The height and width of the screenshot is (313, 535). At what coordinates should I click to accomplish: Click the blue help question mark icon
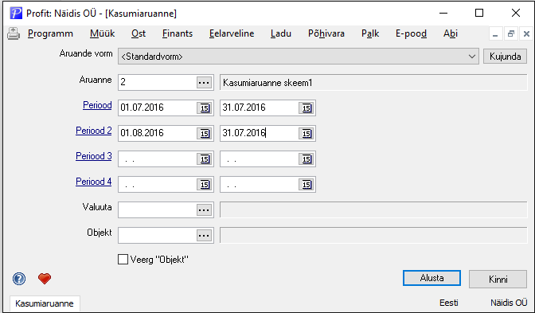tap(19, 279)
